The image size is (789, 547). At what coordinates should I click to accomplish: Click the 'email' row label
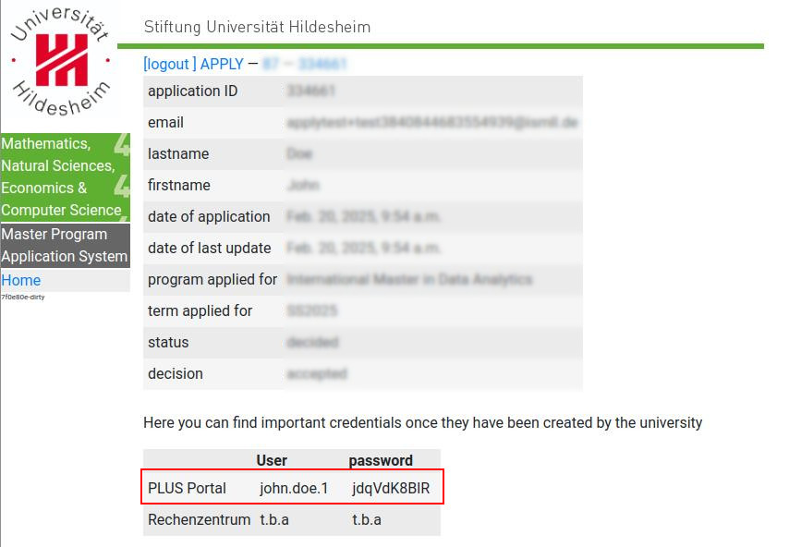coord(165,122)
